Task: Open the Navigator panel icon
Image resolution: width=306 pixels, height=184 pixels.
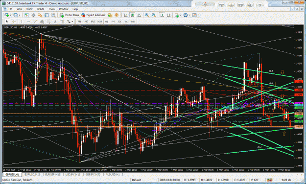Action: coord(40,15)
